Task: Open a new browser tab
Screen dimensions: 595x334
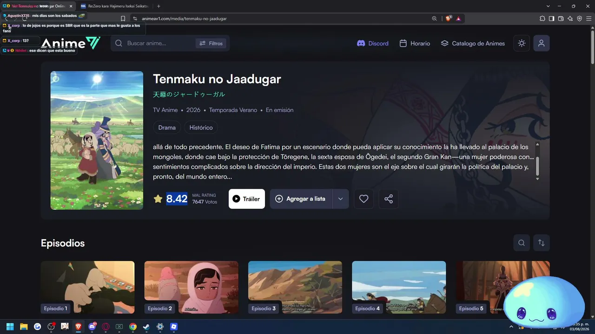Action: pos(159,6)
